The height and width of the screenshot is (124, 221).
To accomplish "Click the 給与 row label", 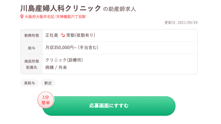I will 32,48.
